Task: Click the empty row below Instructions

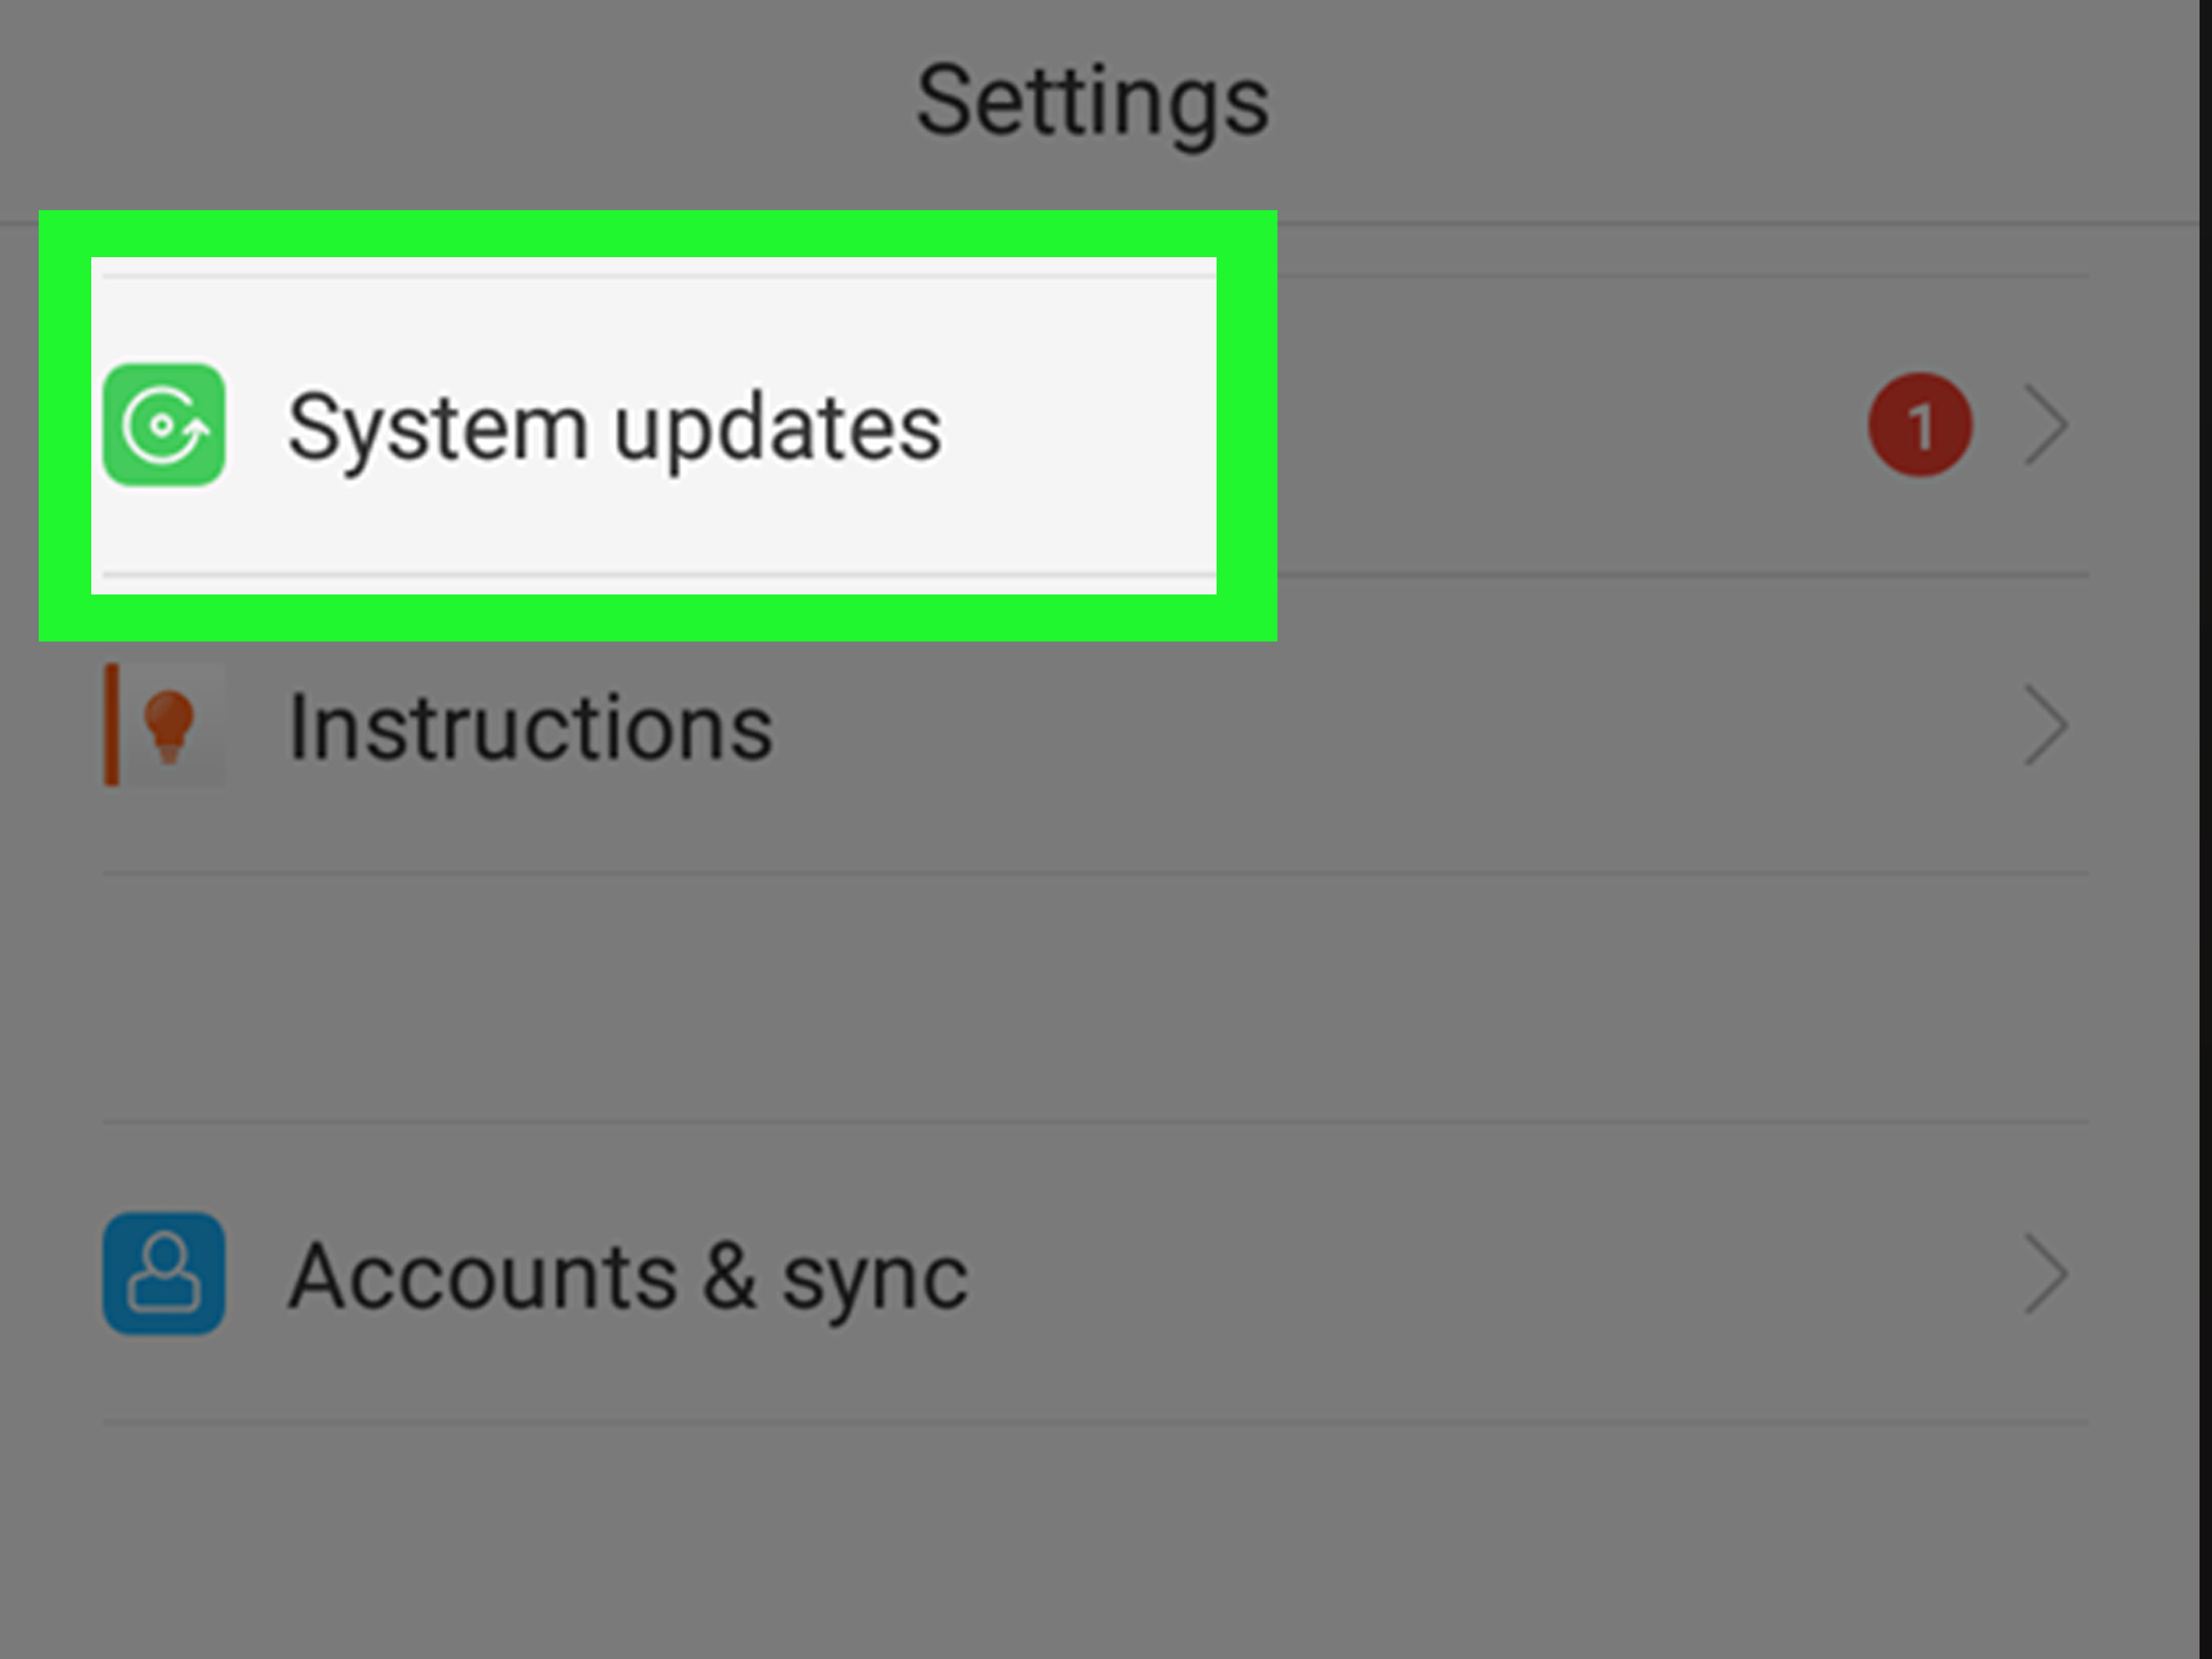Action: 1096,997
